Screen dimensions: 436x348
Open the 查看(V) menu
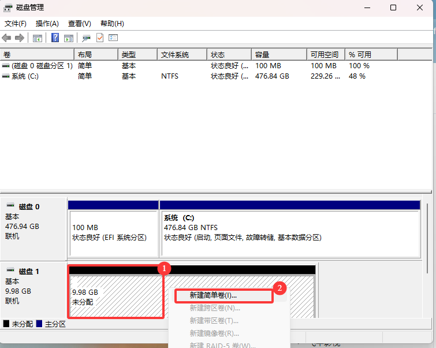click(79, 24)
